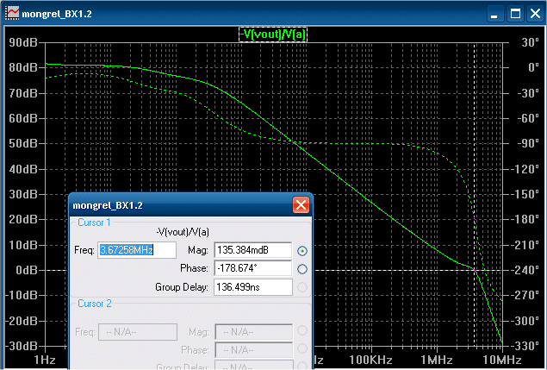Viewport: 547px width, 370px height.
Task: Click the Cursor 2 Freq N/A field
Action: point(138,332)
